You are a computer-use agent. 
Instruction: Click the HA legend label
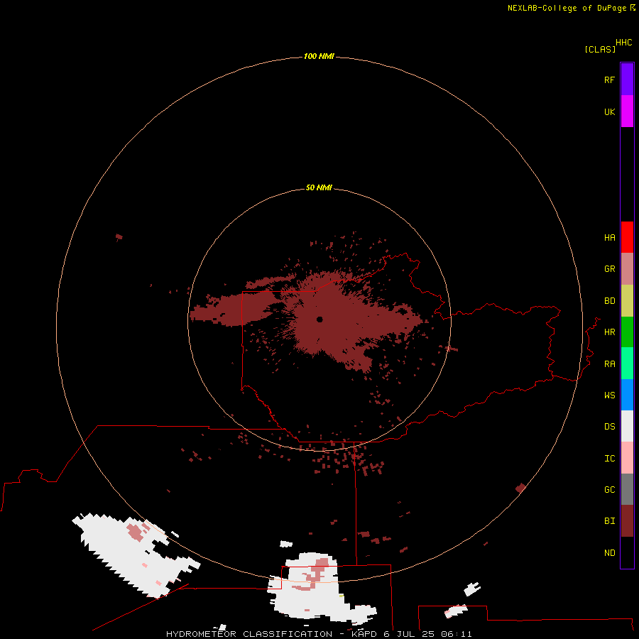[x=609, y=237]
